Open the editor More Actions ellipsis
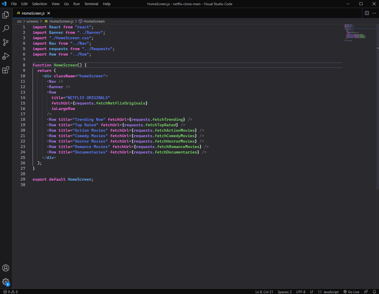Screen dimensions: 379x294 click(x=374, y=13)
